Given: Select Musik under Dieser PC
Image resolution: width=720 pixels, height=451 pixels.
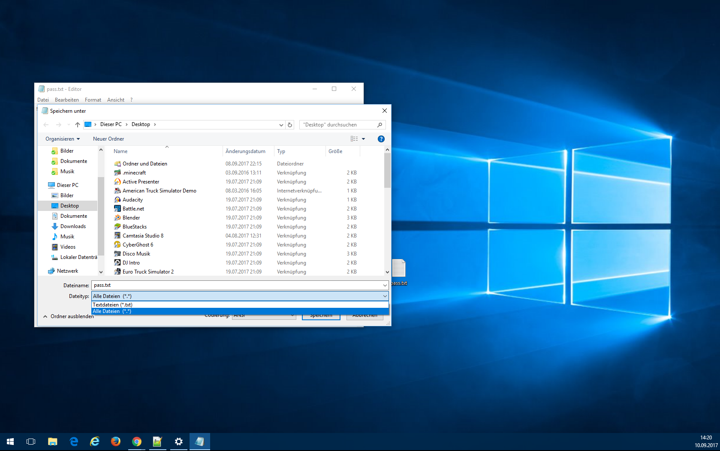Looking at the screenshot, I should click(x=67, y=237).
